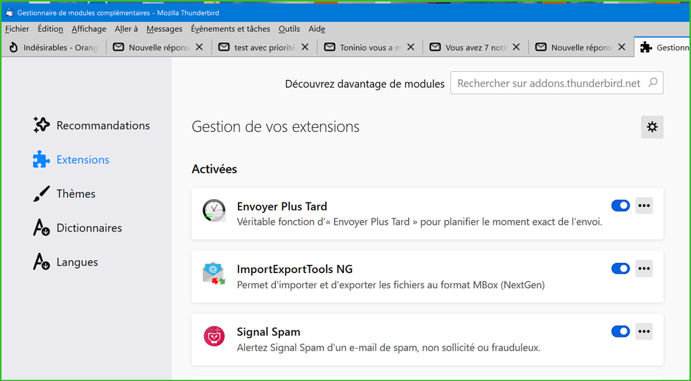Viewport: 691px width, 381px height.
Task: Select Extensions in the sidebar
Action: pyautogui.click(x=82, y=160)
